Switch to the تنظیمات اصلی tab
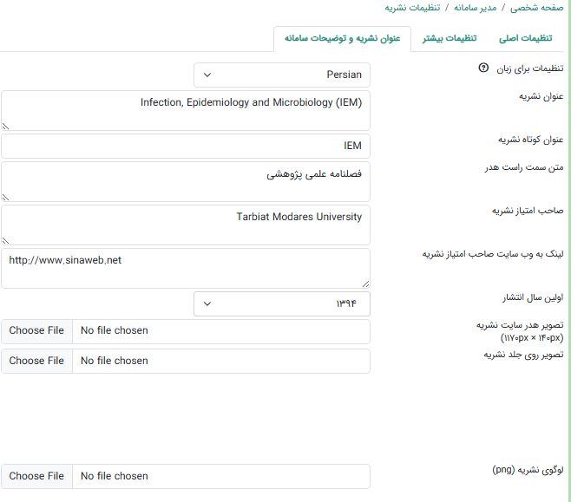 (x=529, y=39)
